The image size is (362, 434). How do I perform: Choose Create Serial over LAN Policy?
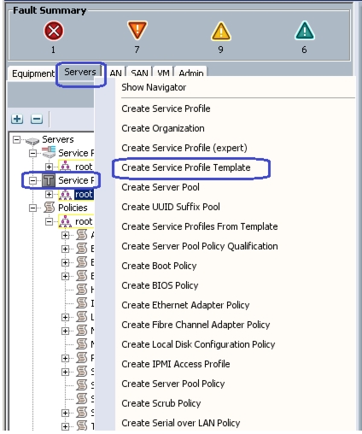[181, 423]
